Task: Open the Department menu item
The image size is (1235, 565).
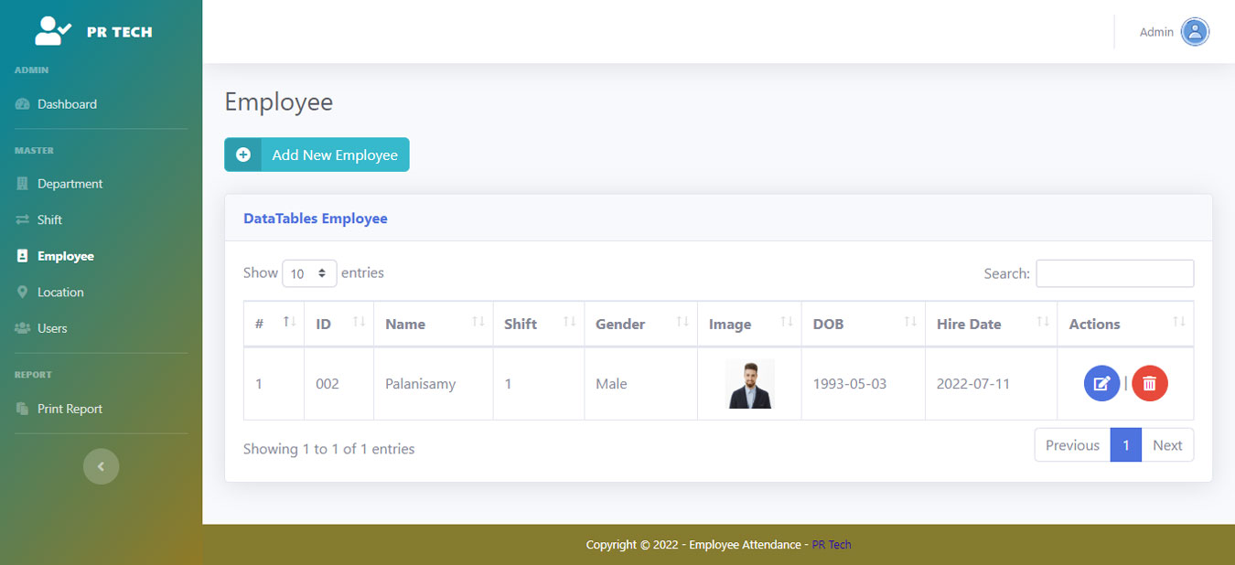Action: [70, 184]
